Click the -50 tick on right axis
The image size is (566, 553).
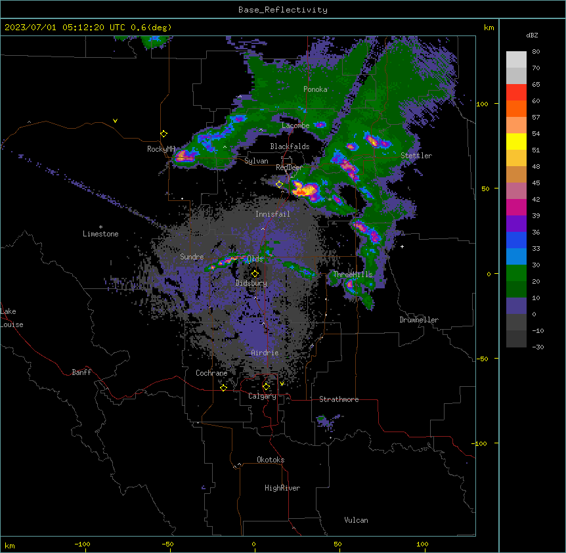coord(482,359)
